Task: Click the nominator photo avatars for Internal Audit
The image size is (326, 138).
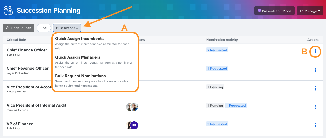Action: 132,107
